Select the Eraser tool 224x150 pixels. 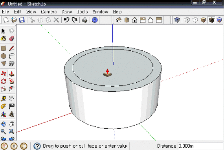click(x=11, y=39)
